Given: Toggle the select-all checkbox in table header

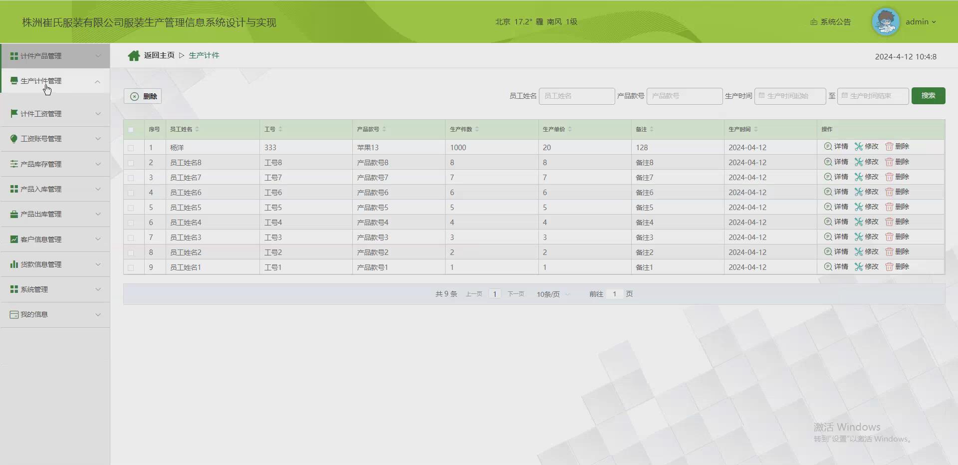Looking at the screenshot, I should [x=131, y=130].
